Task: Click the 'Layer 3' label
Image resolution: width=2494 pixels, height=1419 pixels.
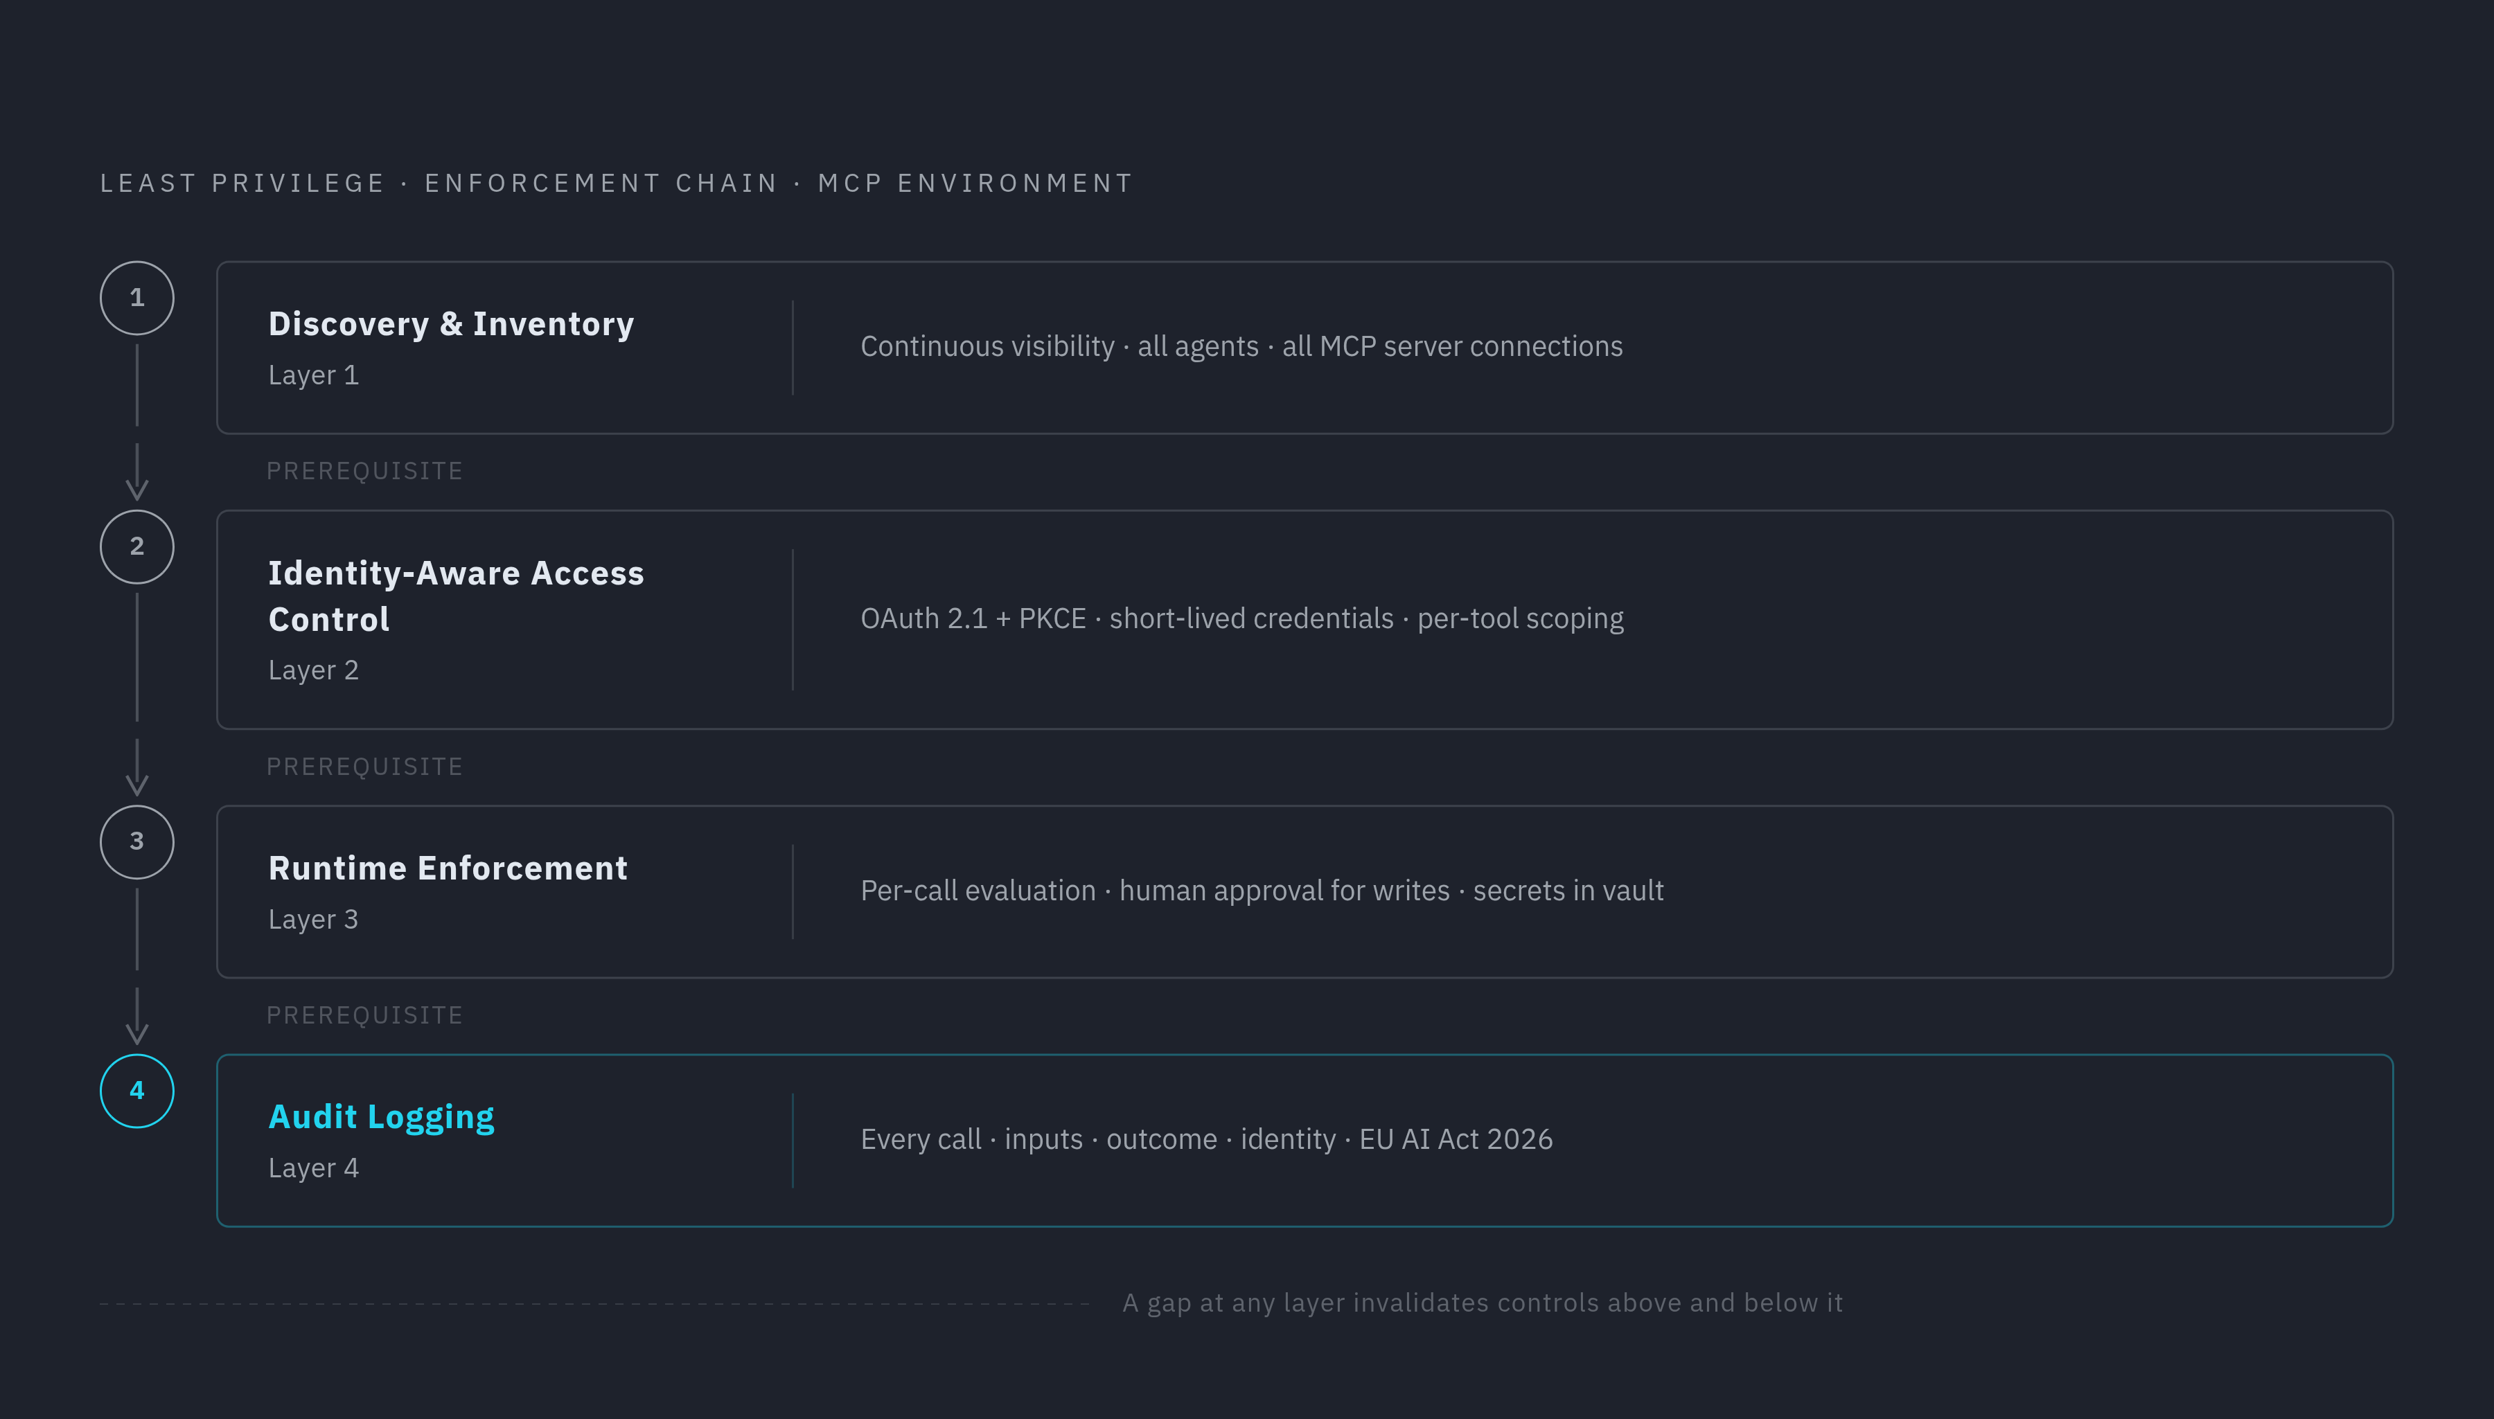Action: (x=313, y=919)
